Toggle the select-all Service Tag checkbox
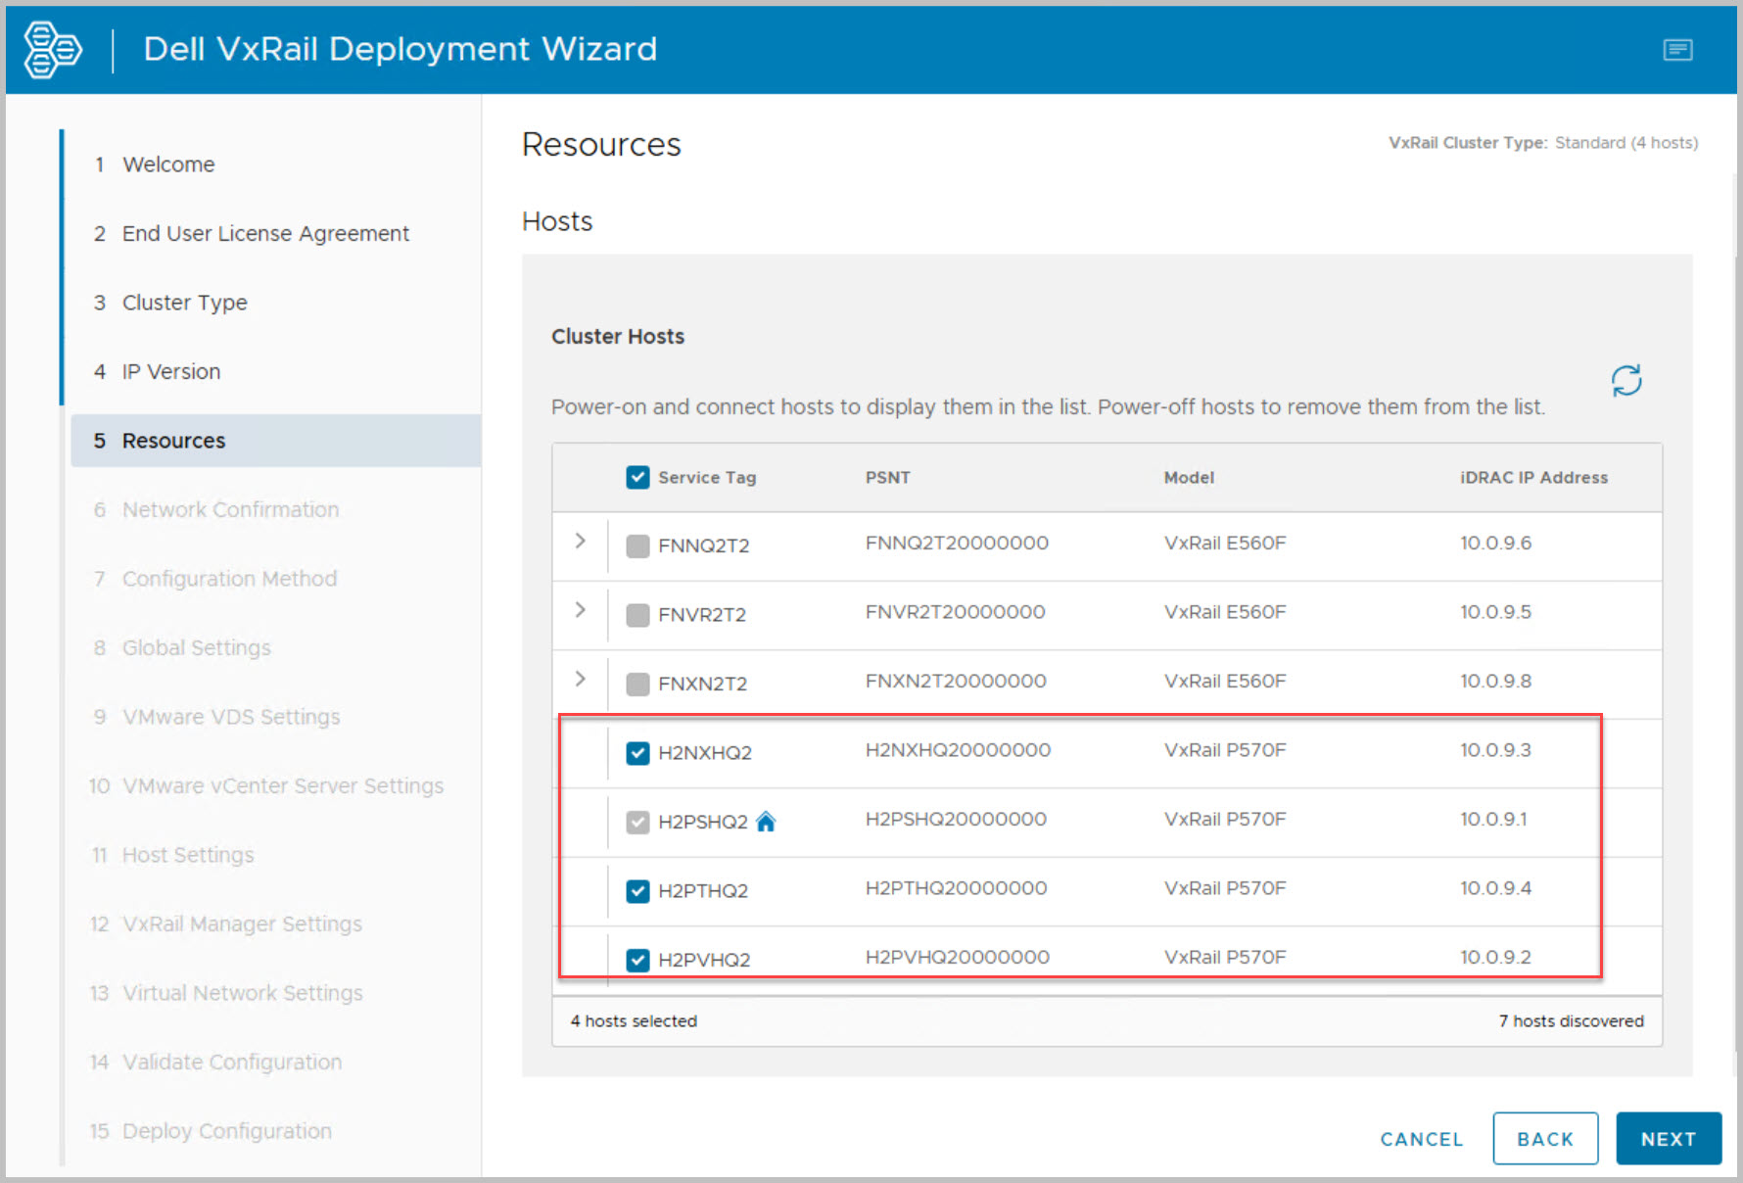1743x1183 pixels. [637, 478]
